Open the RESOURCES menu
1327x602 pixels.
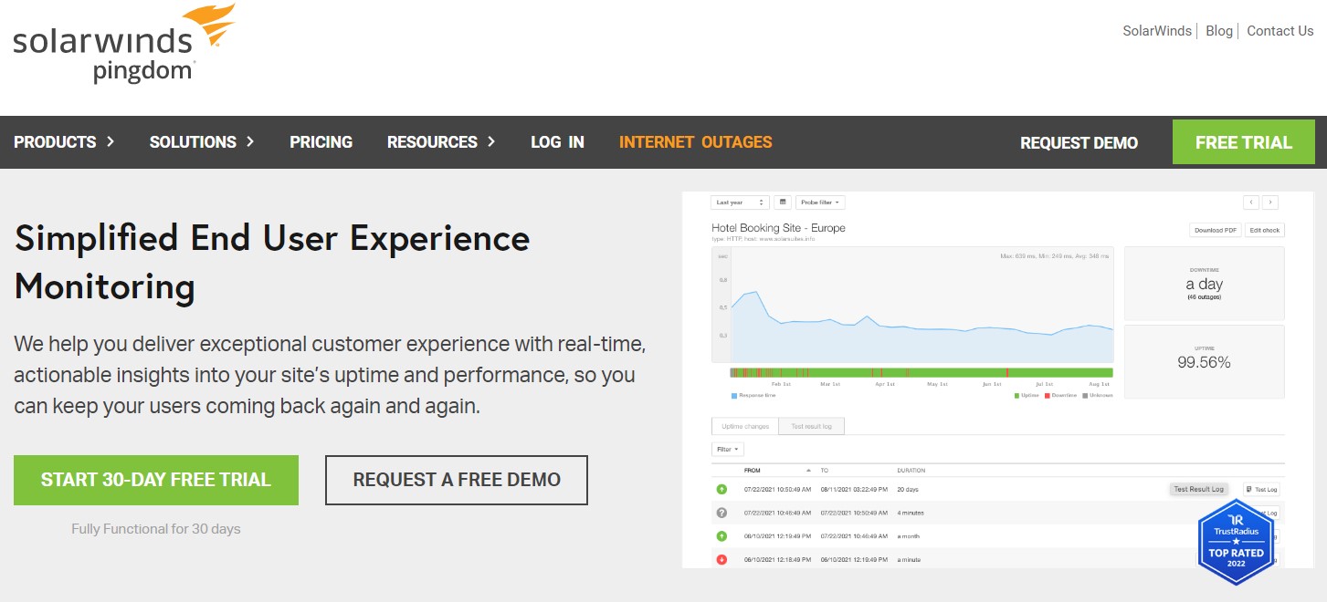(432, 142)
